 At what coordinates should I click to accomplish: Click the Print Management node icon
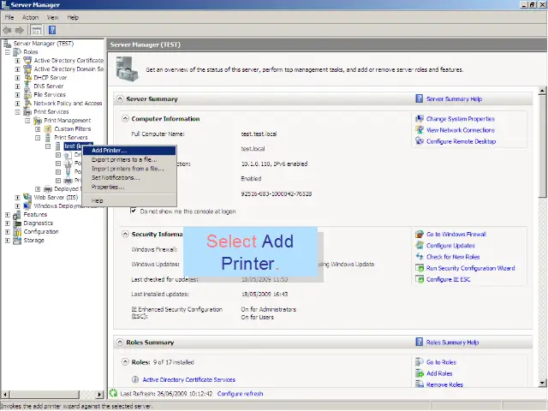pyautogui.click(x=38, y=121)
